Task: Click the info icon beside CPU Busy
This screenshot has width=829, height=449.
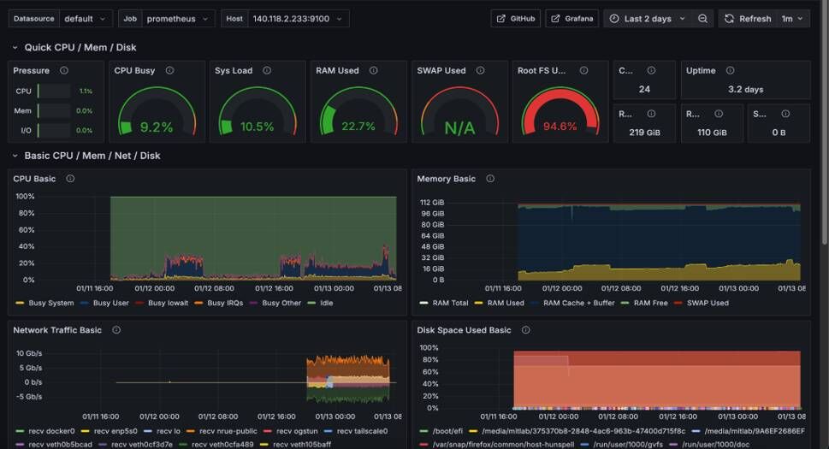Action: pos(169,71)
